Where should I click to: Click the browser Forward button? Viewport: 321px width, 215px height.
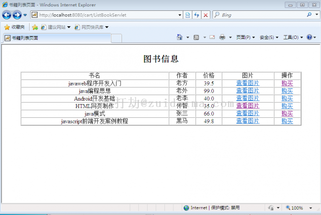tap(17, 15)
